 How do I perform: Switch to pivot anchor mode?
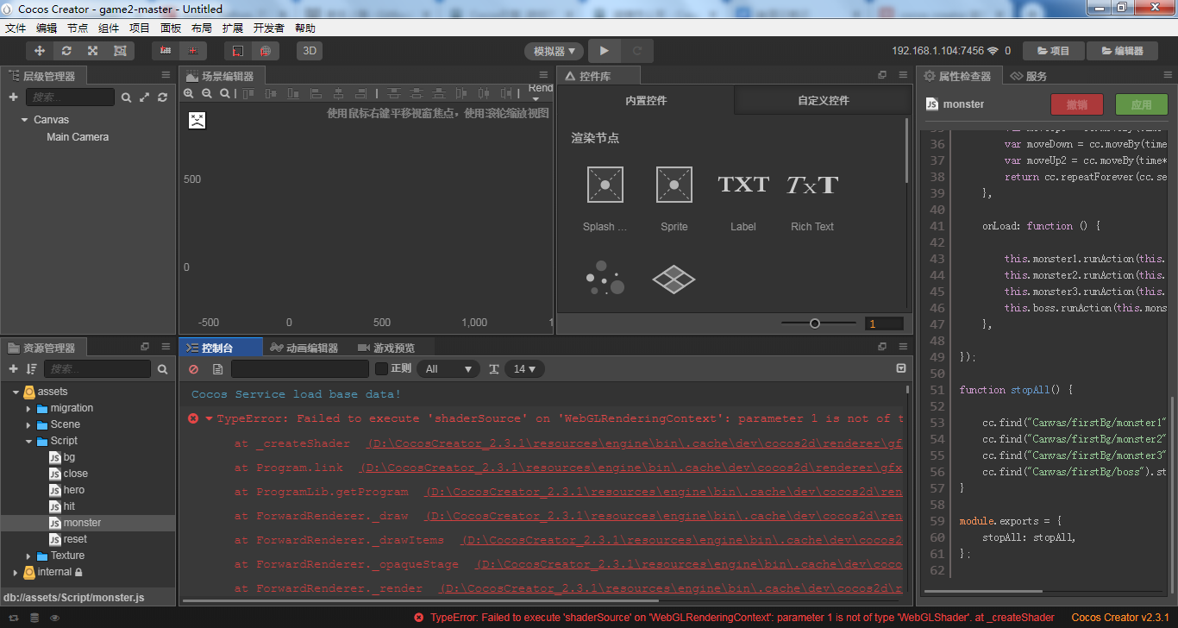(x=166, y=51)
